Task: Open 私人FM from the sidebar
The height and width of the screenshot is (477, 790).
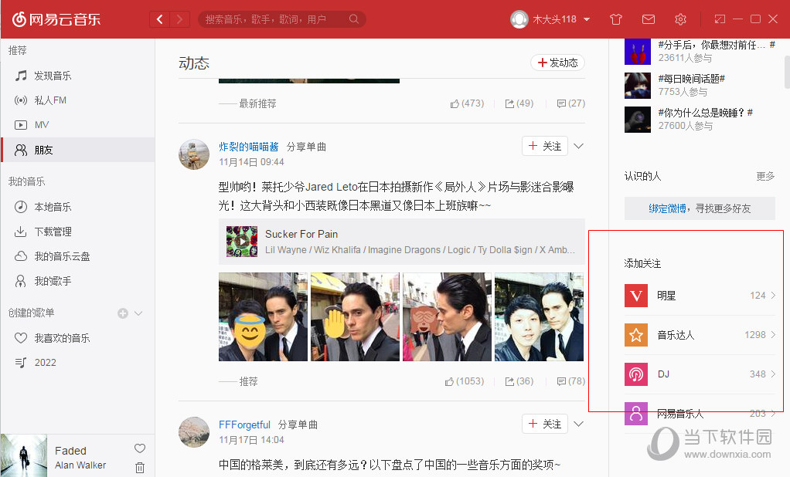Action: click(x=46, y=100)
